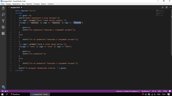Open the Windows notification center
The height and width of the screenshot is (96, 172).
tap(169, 94)
